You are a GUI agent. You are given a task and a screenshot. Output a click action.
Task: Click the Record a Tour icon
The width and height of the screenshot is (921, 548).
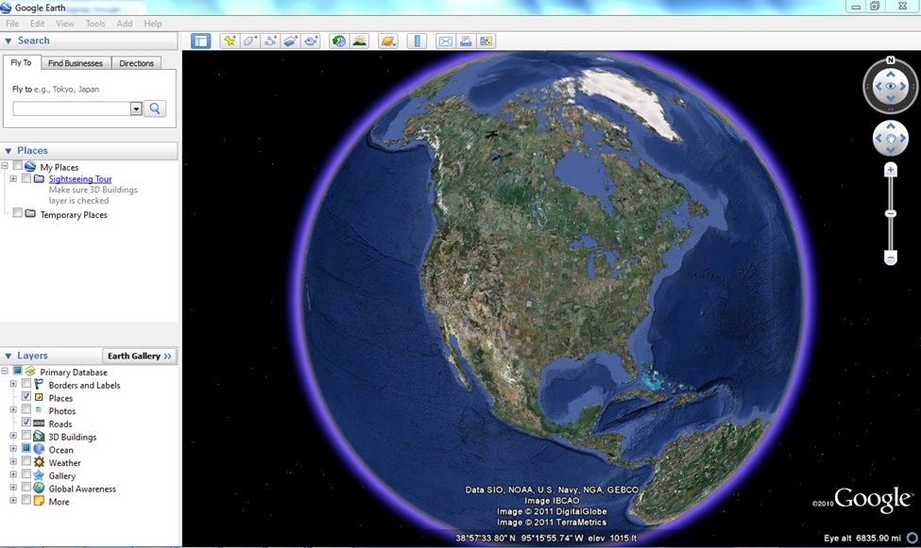(x=311, y=42)
